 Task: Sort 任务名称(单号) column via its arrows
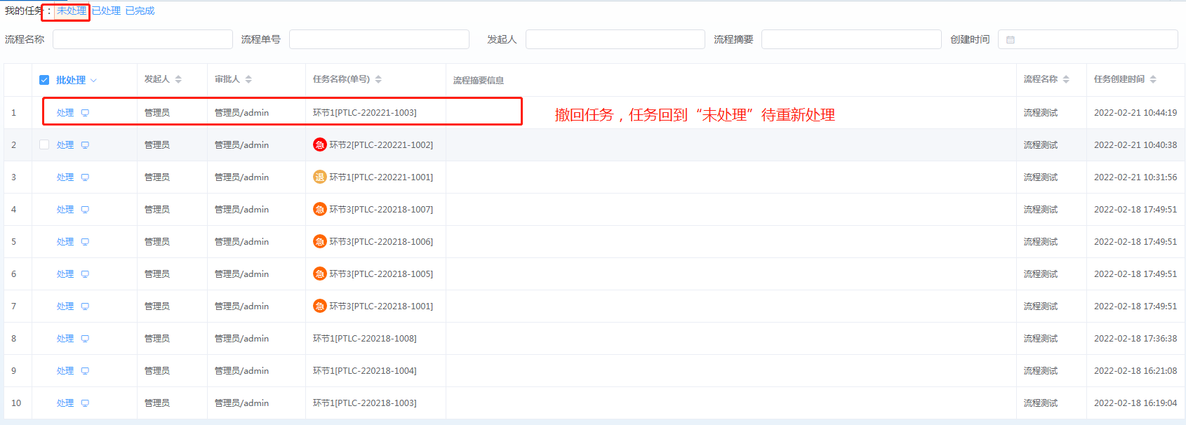click(x=378, y=79)
